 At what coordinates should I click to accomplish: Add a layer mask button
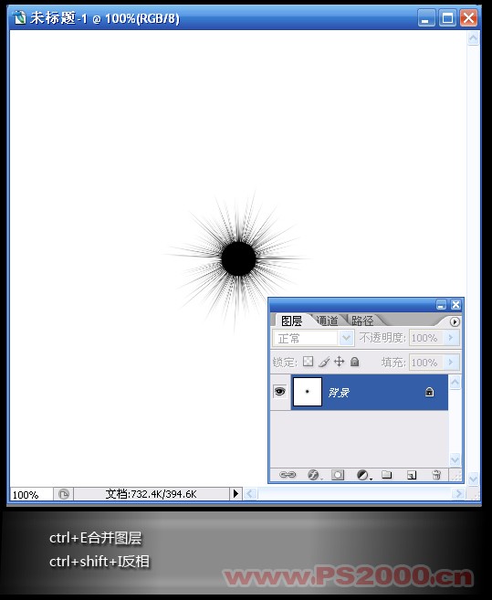point(338,475)
